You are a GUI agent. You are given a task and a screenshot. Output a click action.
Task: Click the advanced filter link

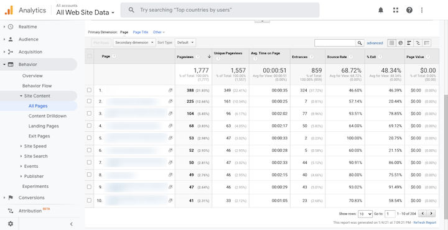pyautogui.click(x=375, y=43)
